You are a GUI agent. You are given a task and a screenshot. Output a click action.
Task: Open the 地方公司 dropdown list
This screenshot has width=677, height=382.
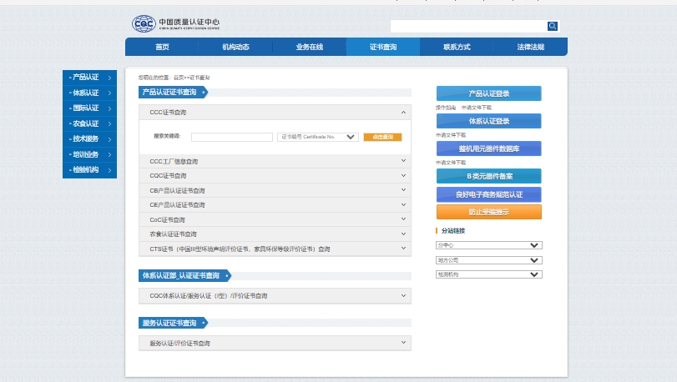[488, 260]
